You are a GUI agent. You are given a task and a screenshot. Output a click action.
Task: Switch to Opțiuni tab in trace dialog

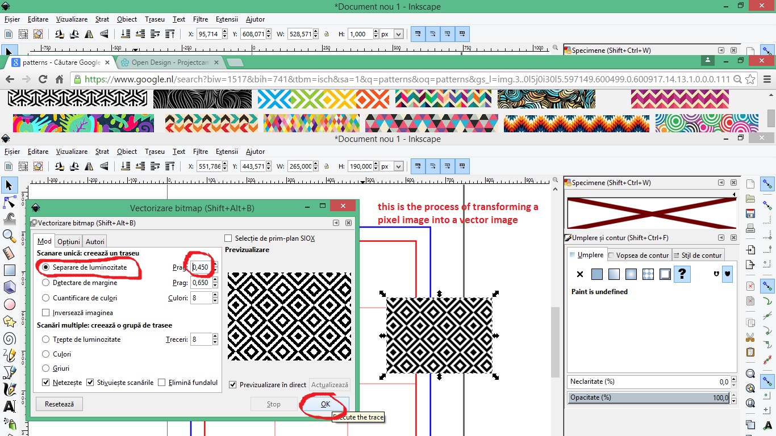click(69, 241)
